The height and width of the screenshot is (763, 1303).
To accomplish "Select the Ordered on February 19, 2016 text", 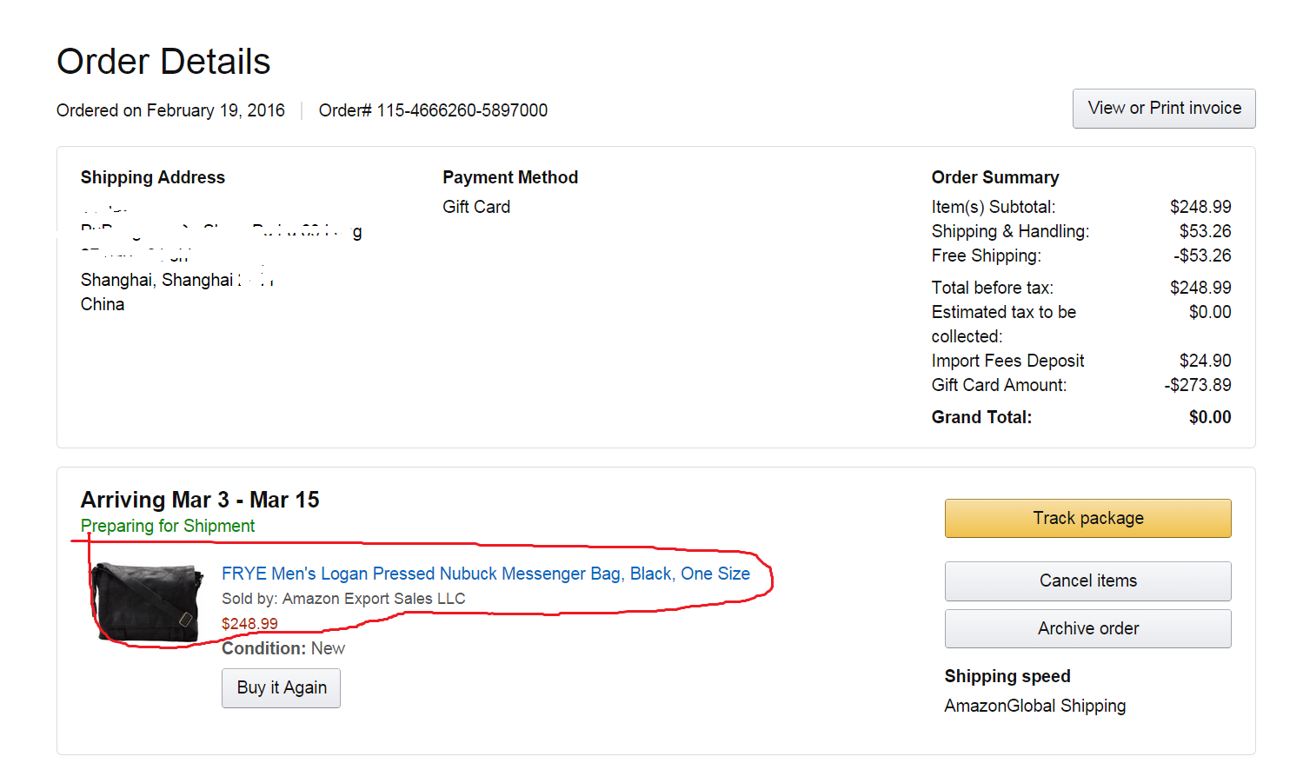I will tap(170, 110).
